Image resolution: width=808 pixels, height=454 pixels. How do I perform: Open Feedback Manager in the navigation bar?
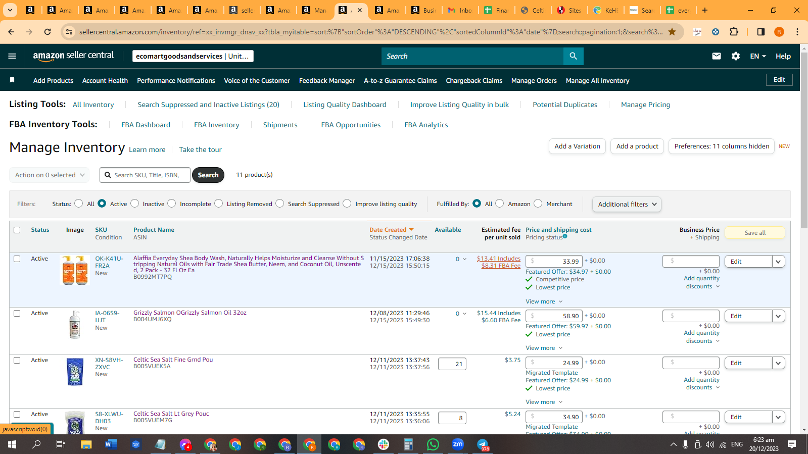tap(327, 80)
